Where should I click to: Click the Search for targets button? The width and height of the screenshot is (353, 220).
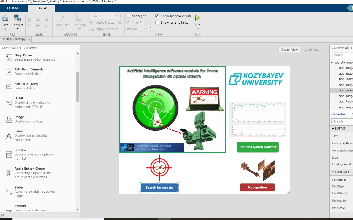(x=159, y=188)
